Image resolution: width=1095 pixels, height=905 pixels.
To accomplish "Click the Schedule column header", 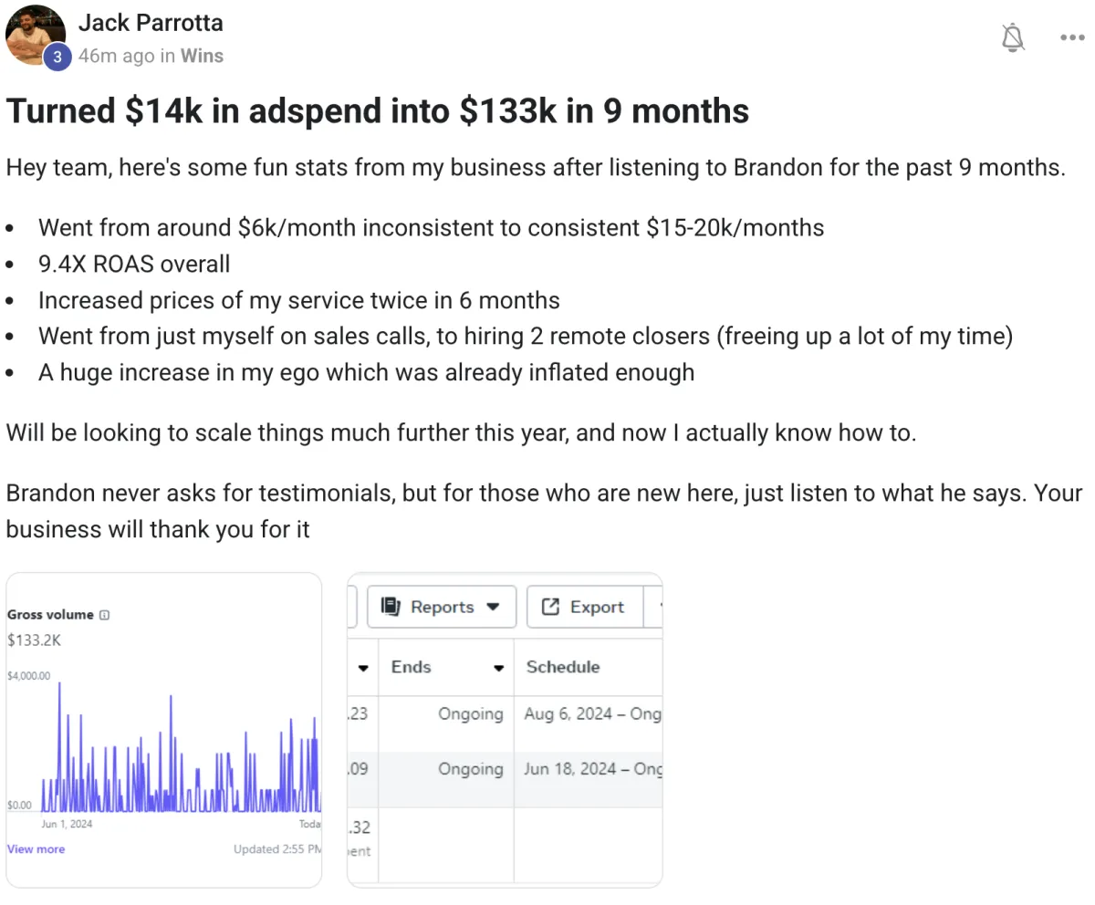I will pyautogui.click(x=563, y=667).
